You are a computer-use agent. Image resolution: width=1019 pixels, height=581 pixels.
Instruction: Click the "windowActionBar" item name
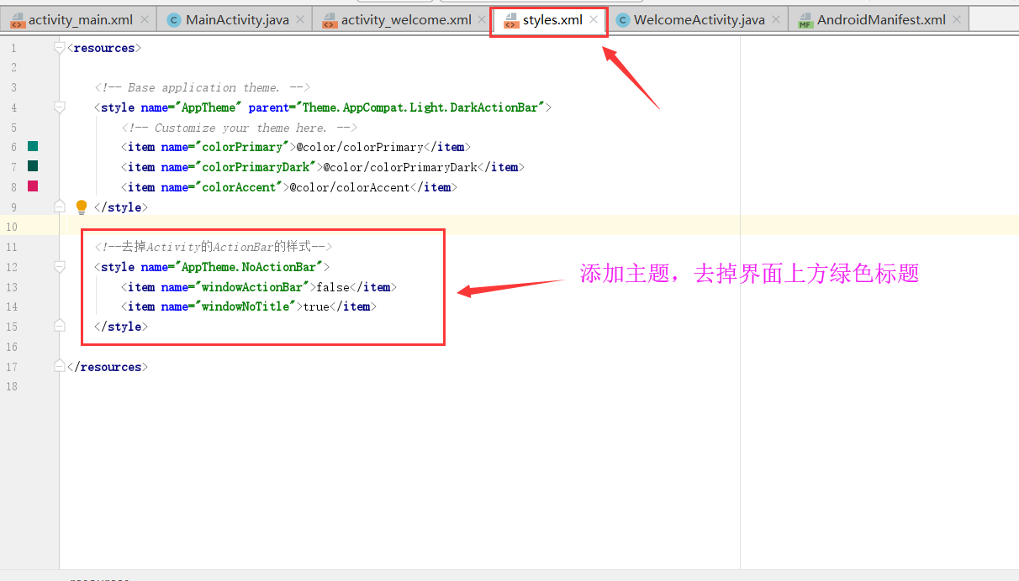click(x=252, y=287)
